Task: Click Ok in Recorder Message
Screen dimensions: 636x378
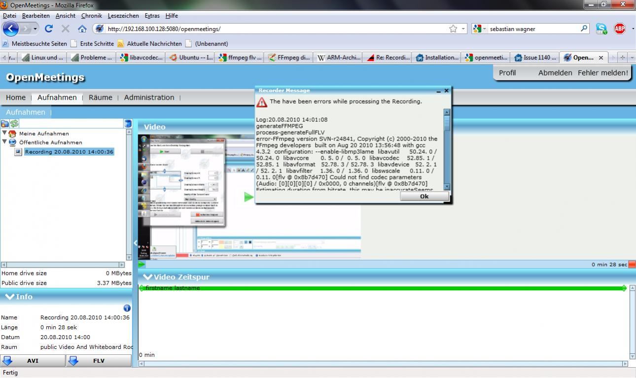Action: pyautogui.click(x=424, y=196)
